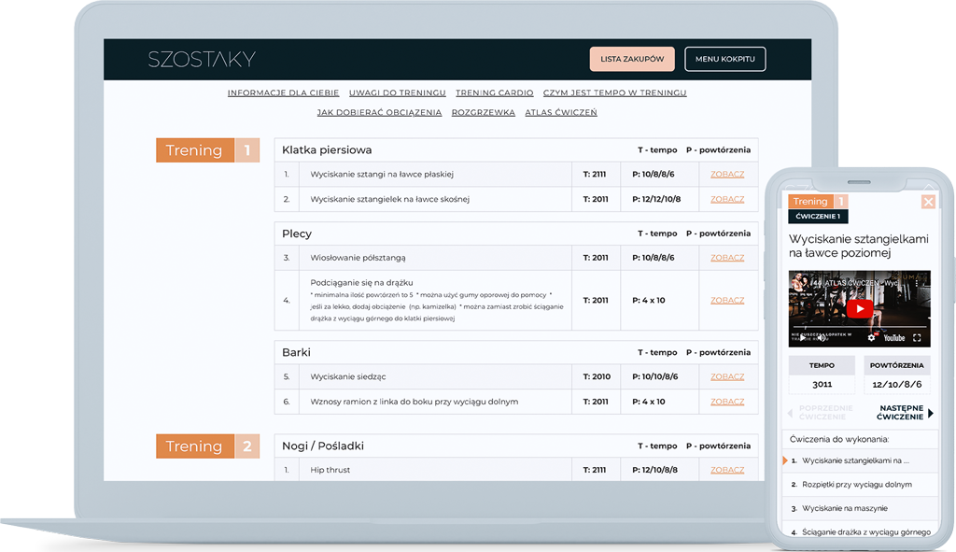The image size is (956, 552).
Task: Go to next exercise (Następne ćwiczenie)
Action: tap(905, 413)
